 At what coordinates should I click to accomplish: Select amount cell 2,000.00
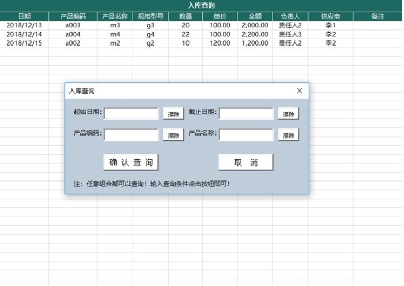pyautogui.click(x=255, y=25)
